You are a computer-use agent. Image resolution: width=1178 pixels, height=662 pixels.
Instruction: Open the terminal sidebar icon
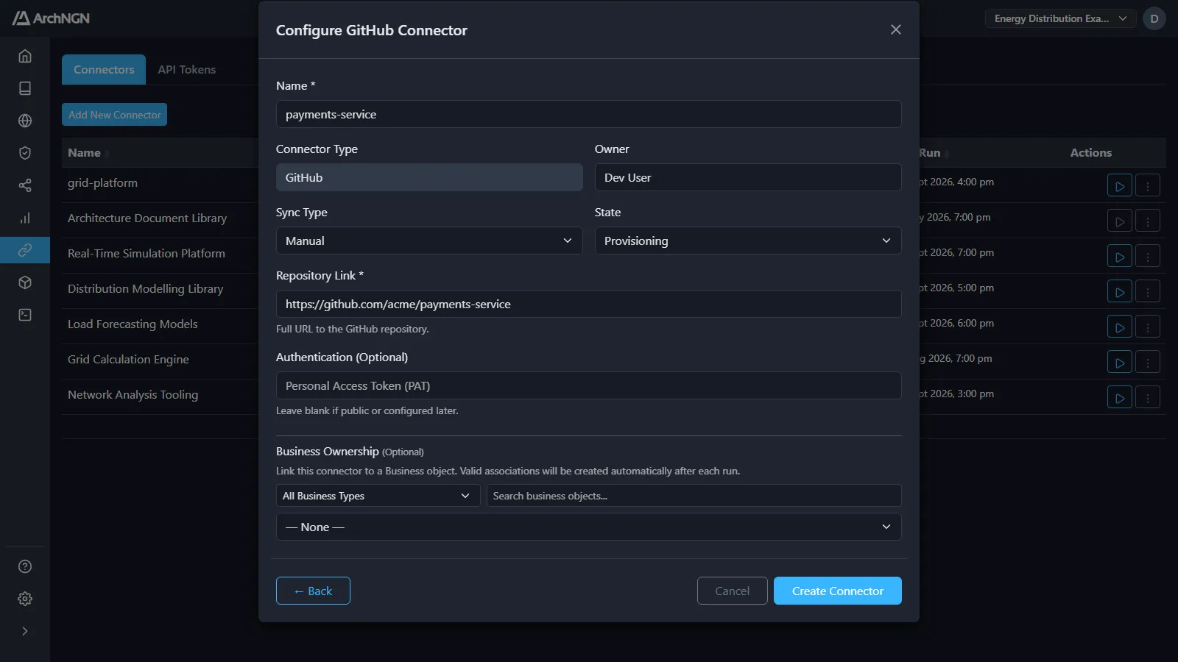(x=25, y=315)
